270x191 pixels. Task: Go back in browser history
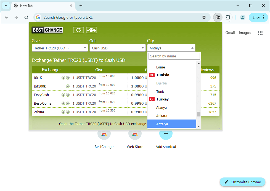6,17
